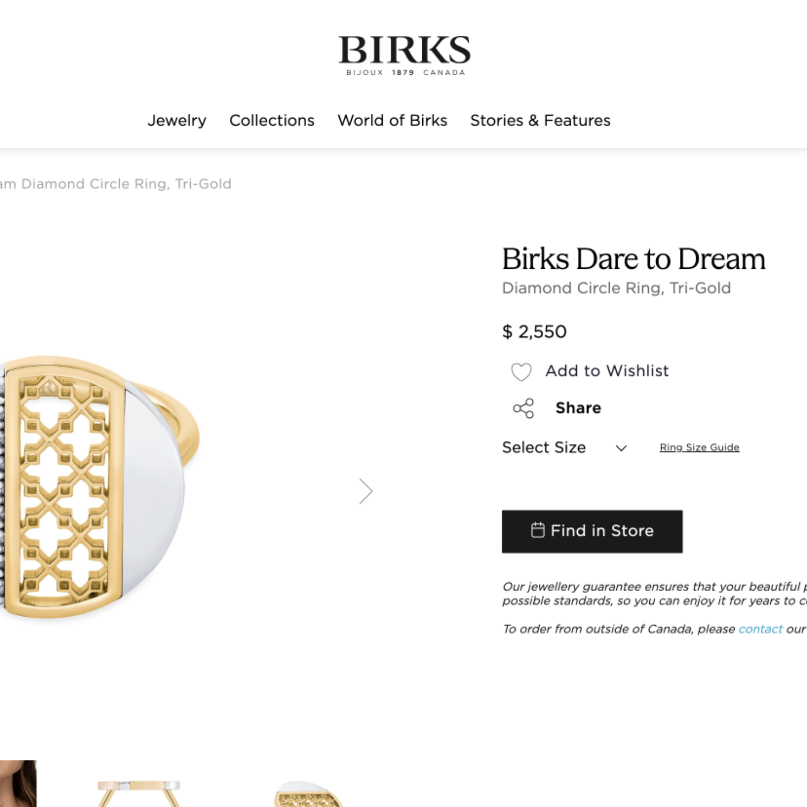Click the Share label
807x807 pixels.
pyautogui.click(x=578, y=408)
